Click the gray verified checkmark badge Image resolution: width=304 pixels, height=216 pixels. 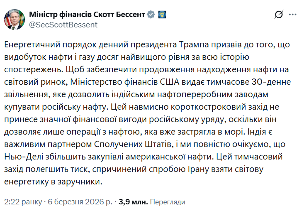tap(151, 15)
